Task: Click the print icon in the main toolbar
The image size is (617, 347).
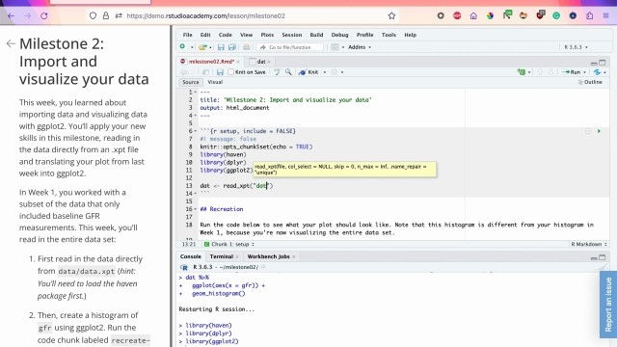Action: tap(247, 47)
